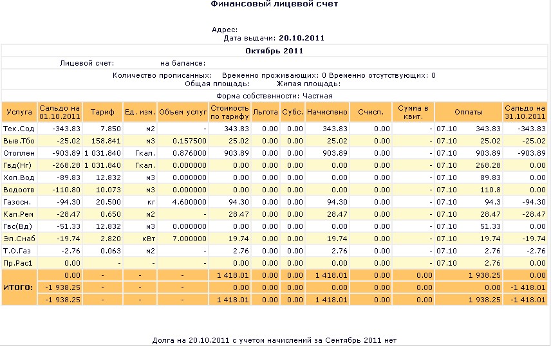Select the 'Пр.Рас1' service row label

pyautogui.click(x=17, y=263)
